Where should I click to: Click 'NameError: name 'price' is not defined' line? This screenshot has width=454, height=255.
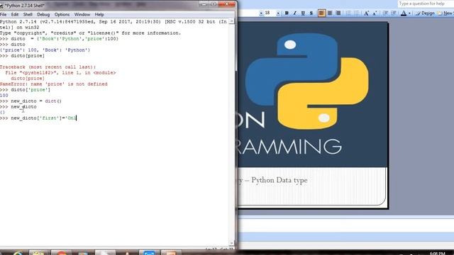click(54, 84)
